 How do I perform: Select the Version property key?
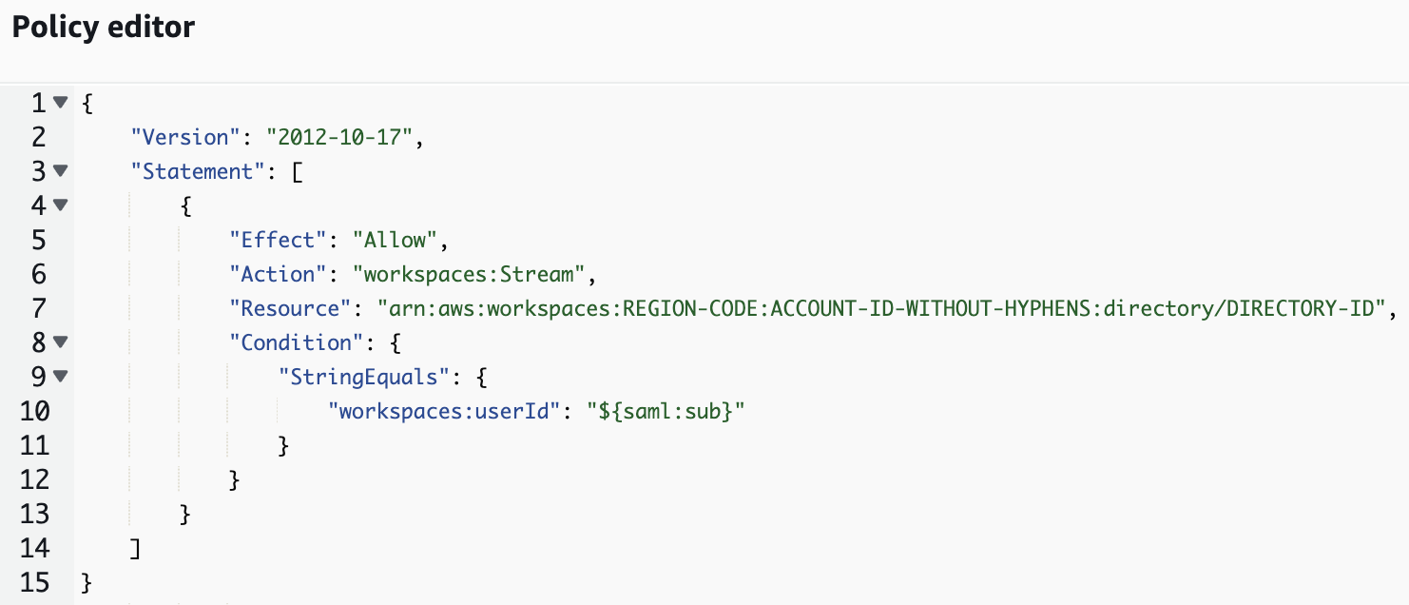point(183,137)
